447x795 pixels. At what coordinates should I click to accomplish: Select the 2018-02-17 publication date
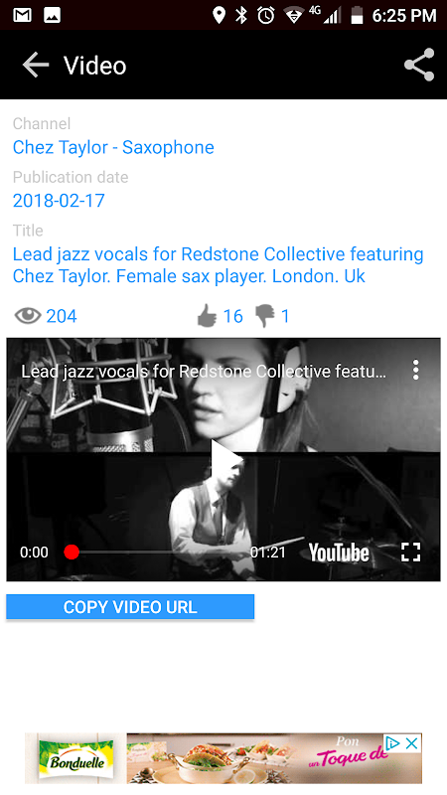click(x=59, y=201)
